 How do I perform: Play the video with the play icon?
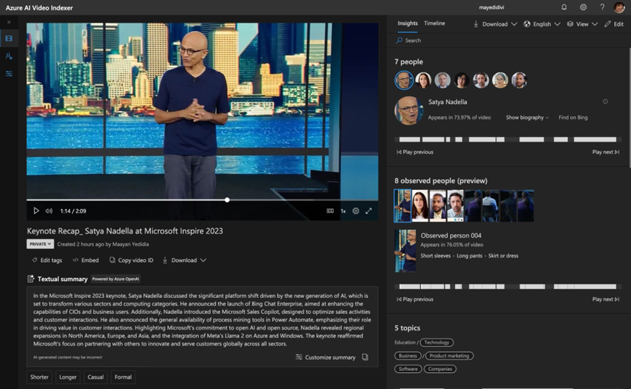point(36,211)
